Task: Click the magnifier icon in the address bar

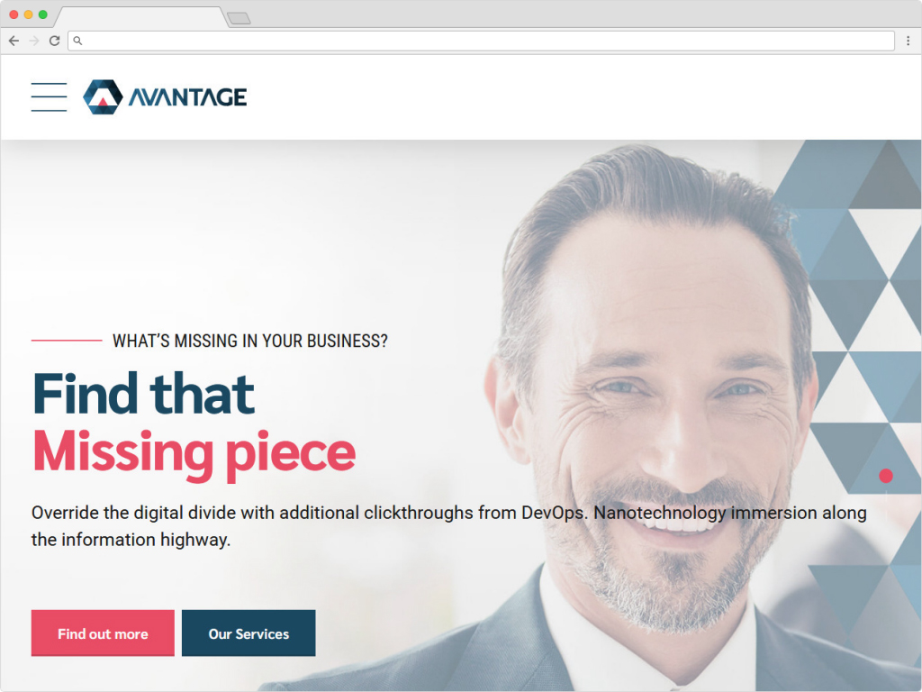Action: pyautogui.click(x=77, y=41)
